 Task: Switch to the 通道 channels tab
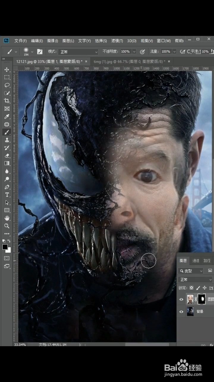(196, 261)
